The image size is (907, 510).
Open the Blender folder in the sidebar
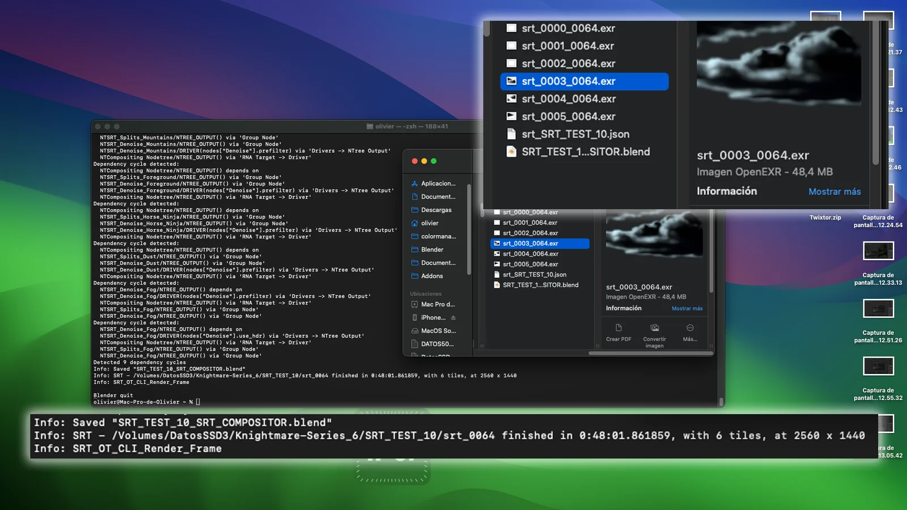point(432,249)
